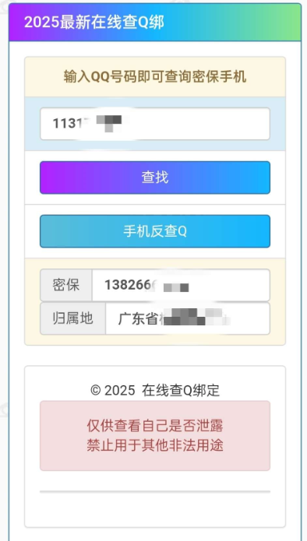Image resolution: width=307 pixels, height=541 pixels.
Task: Click the blurred part of the QQ input
Action: point(109,124)
